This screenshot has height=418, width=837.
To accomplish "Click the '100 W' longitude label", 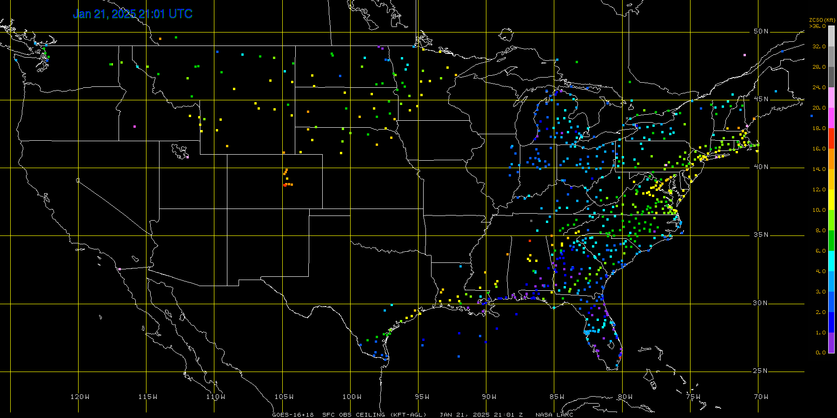I will tap(352, 397).
